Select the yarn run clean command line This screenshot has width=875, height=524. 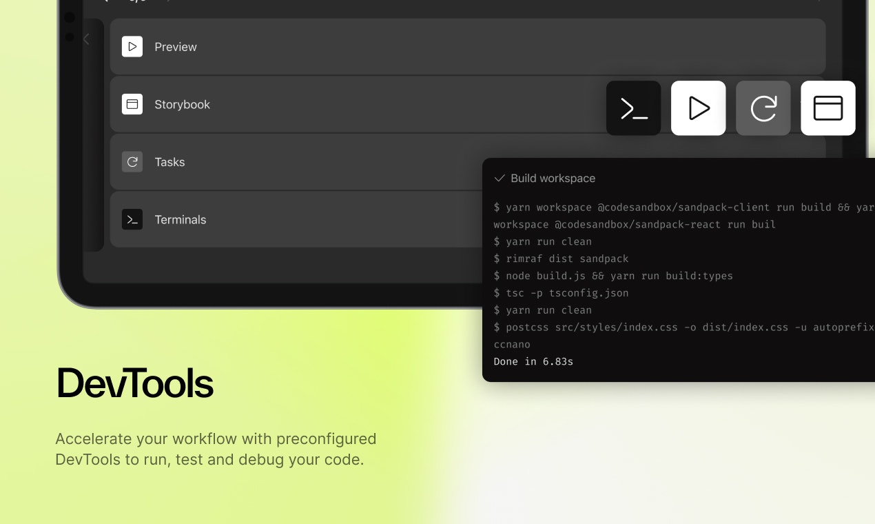click(x=542, y=241)
